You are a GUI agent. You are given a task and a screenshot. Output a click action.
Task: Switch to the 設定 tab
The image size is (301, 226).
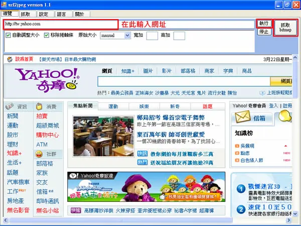point(44,14)
